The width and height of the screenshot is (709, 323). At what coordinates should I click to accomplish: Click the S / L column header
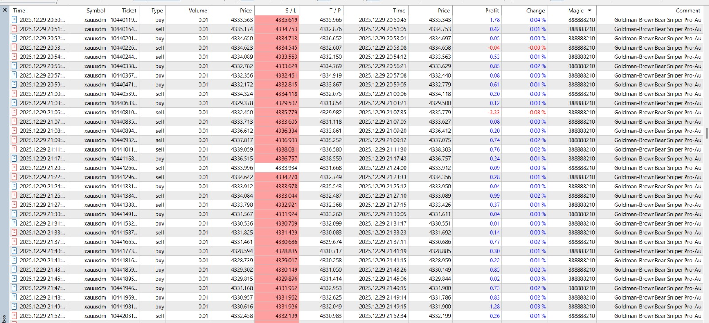point(291,11)
